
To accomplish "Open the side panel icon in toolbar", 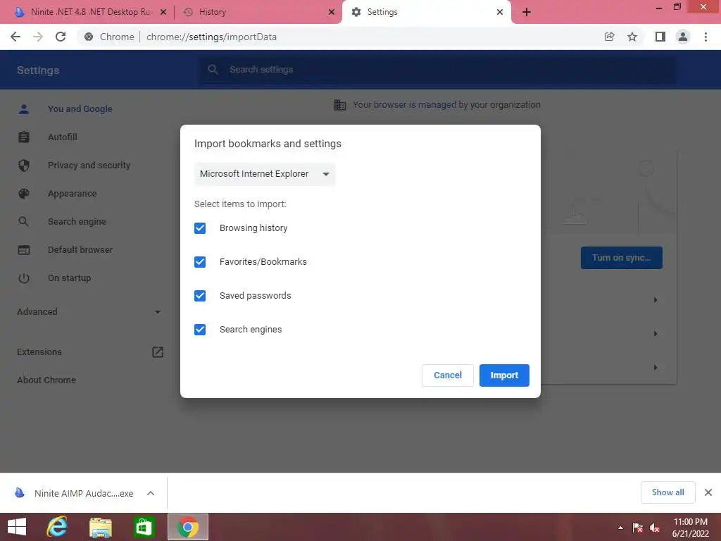I will (660, 37).
